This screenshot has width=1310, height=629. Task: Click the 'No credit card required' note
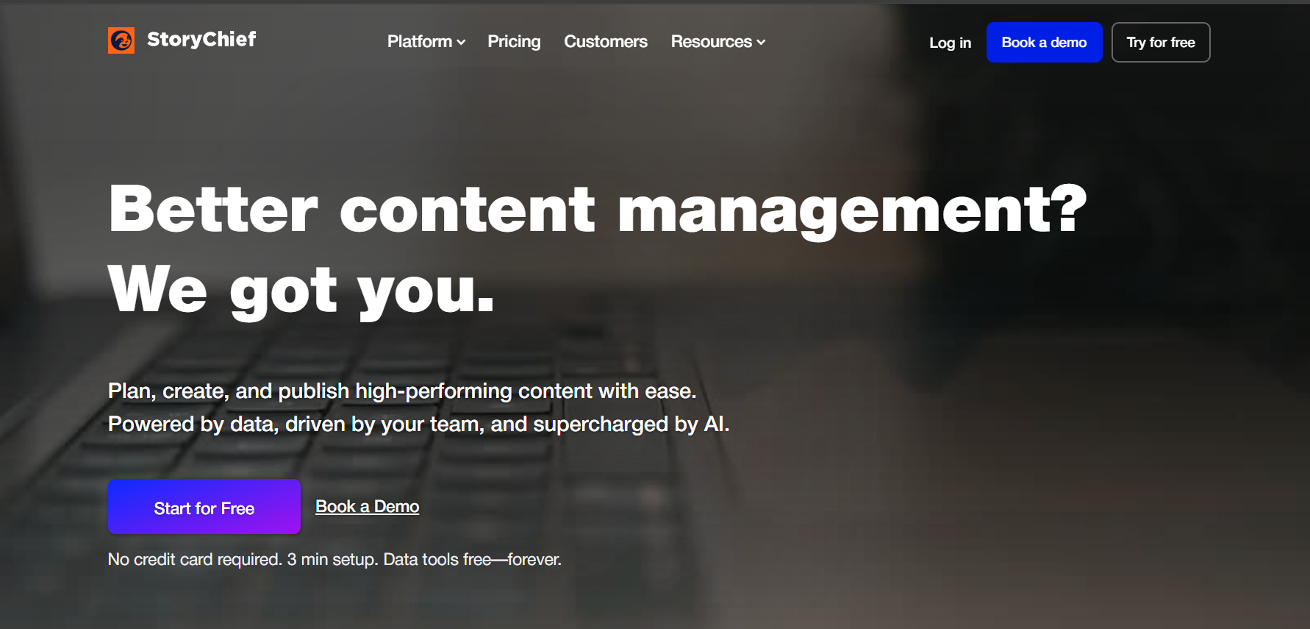pos(334,560)
